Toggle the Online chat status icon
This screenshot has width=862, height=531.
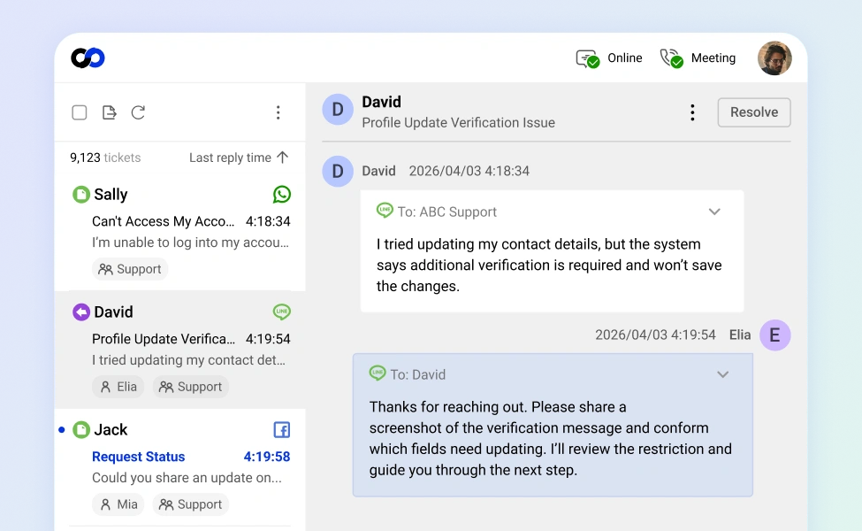click(x=588, y=58)
